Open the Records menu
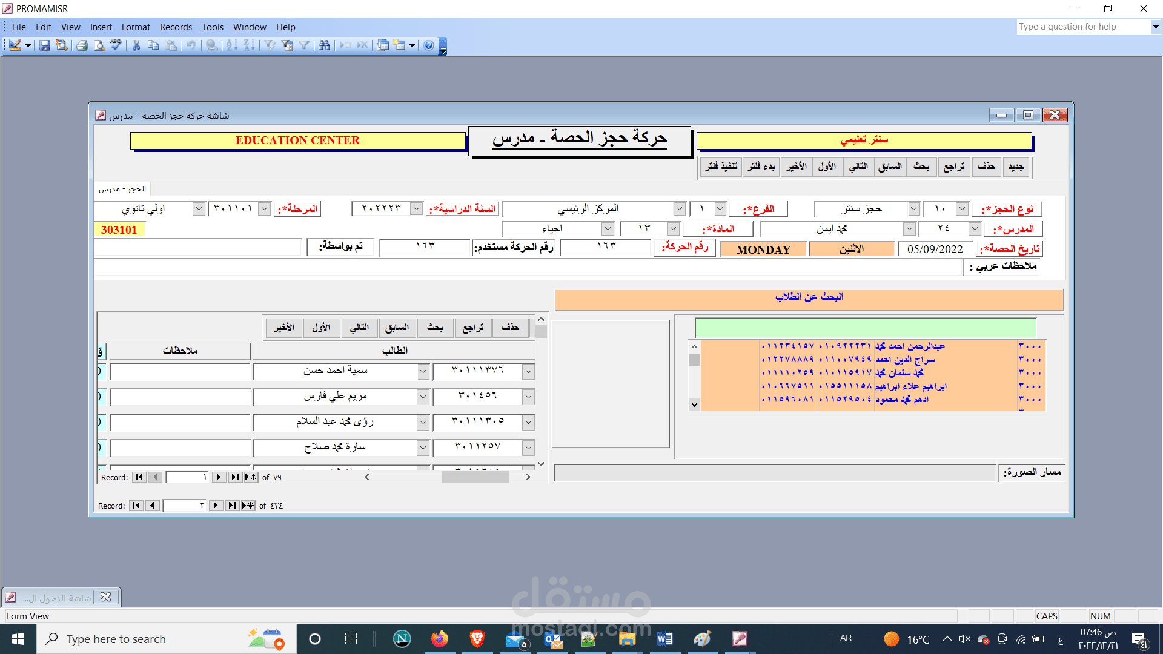The height and width of the screenshot is (654, 1163). 176,27
